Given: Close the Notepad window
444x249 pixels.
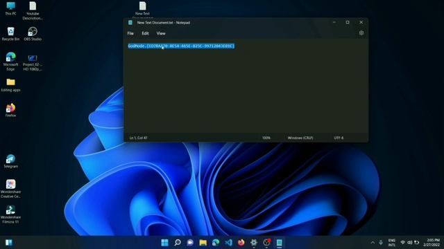Looking at the screenshot, I should (361, 22).
